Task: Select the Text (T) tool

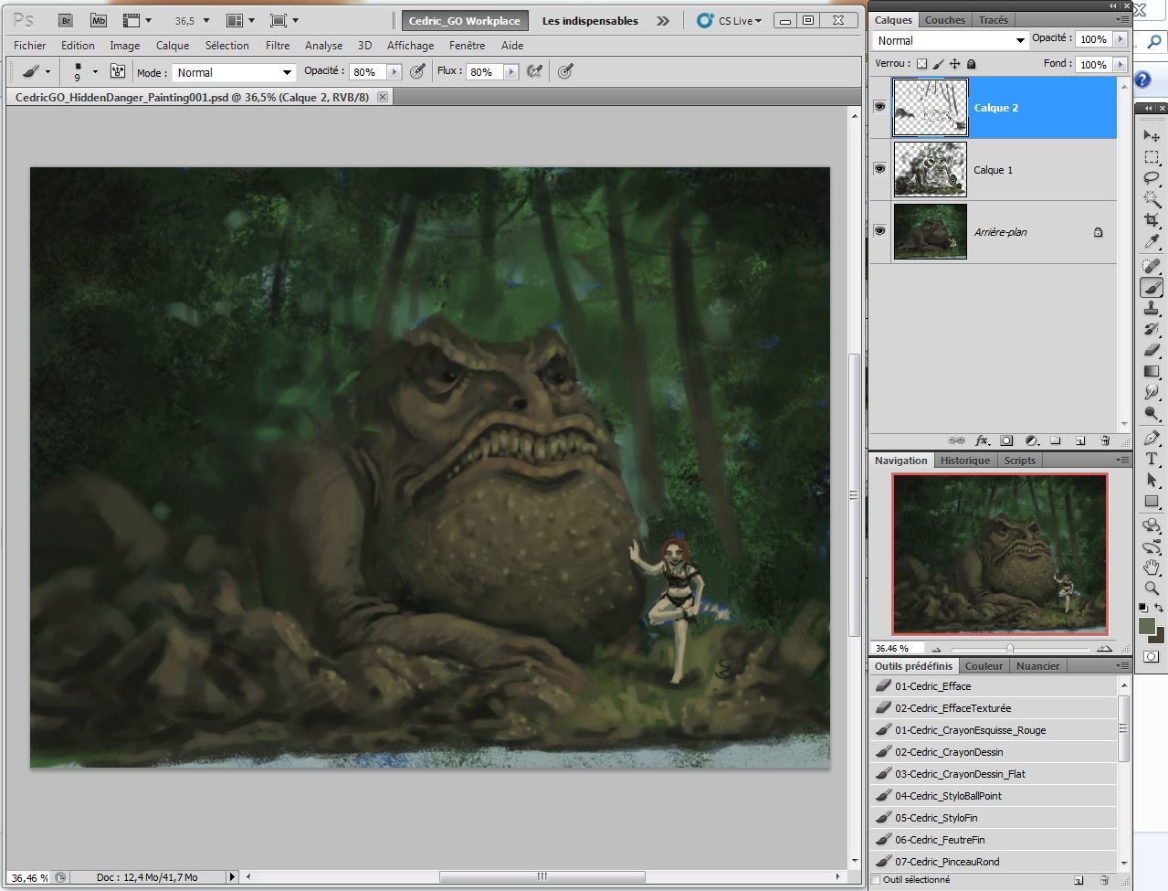Action: 1151,460
